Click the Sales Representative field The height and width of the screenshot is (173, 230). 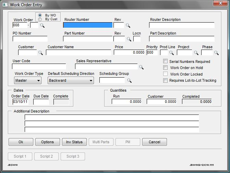pos(106,66)
